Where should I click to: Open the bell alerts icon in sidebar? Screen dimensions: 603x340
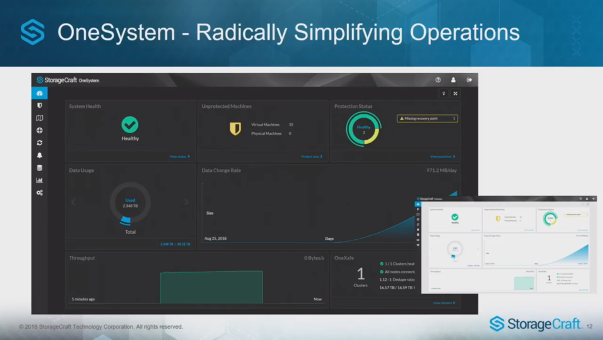click(39, 156)
